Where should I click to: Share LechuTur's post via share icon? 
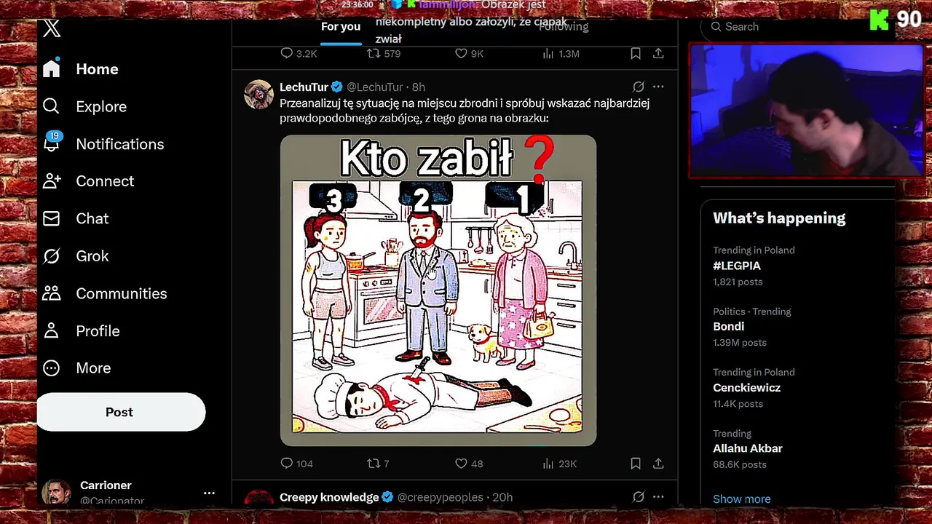(658, 464)
